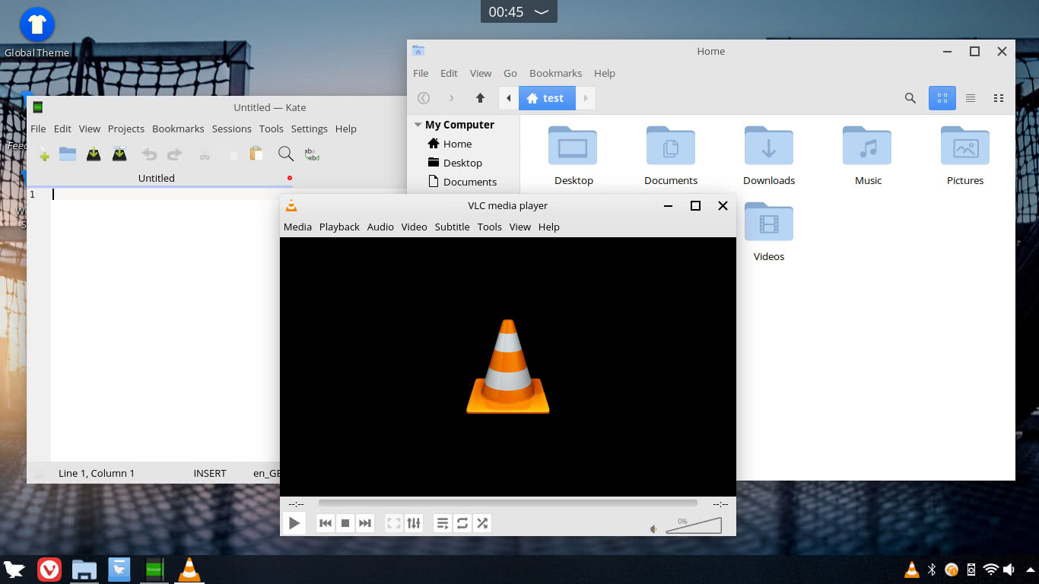Click the Paste clipboard icon in Kate
This screenshot has height=584, width=1039.
(256, 154)
